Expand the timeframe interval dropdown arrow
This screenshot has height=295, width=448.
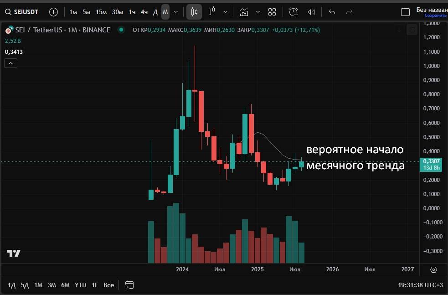pos(176,12)
